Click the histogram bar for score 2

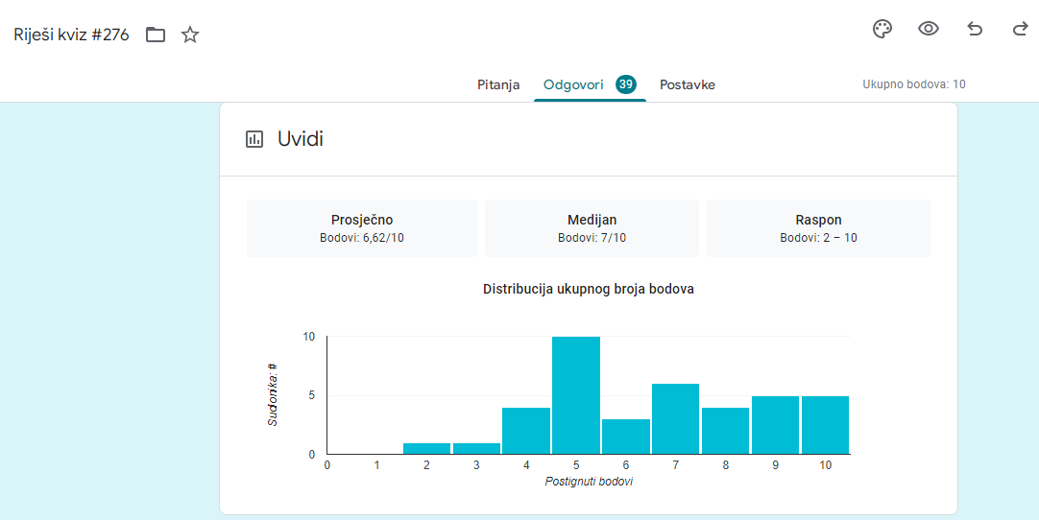coord(426,448)
